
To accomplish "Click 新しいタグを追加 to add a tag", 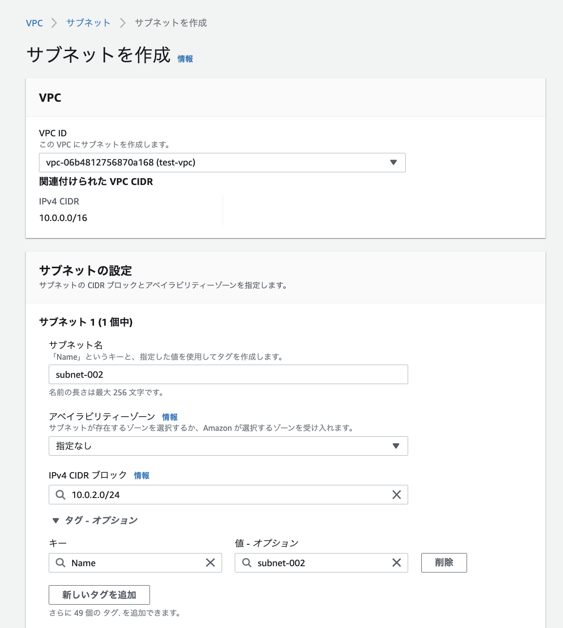I will (x=99, y=594).
